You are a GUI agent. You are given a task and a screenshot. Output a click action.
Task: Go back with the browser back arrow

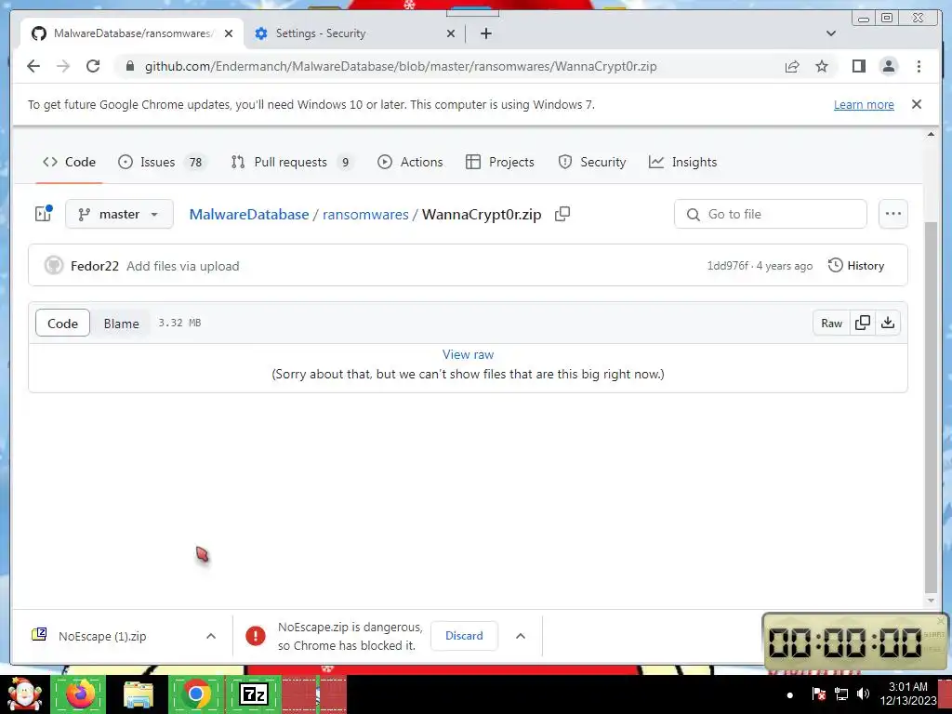[33, 66]
